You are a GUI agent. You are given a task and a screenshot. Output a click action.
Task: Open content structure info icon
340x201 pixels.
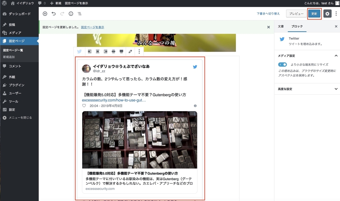click(71, 14)
